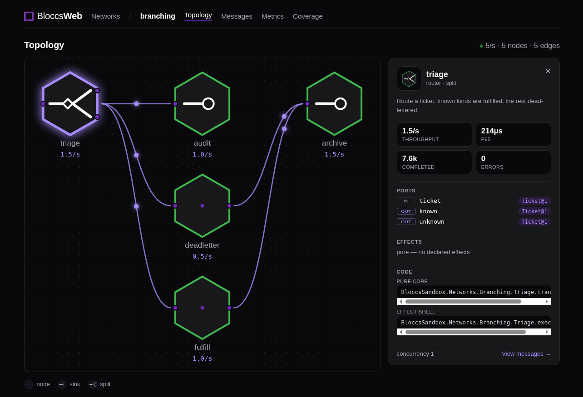This screenshot has width=583, height=397.
Task: Switch to the Coverage tab
Action: tap(308, 16)
